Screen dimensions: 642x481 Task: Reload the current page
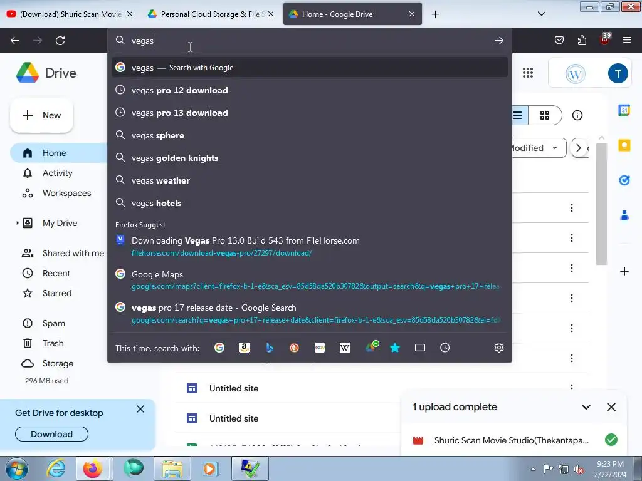click(x=60, y=41)
